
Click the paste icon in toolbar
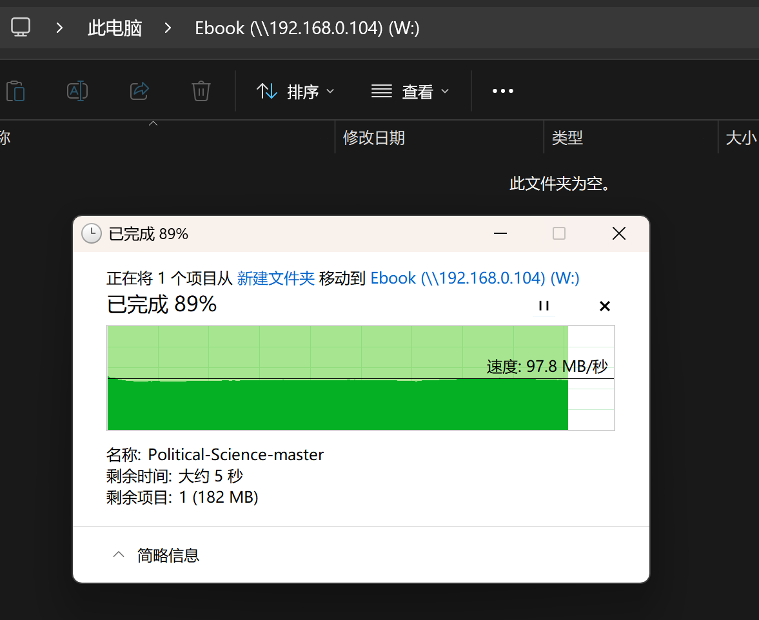coord(15,91)
